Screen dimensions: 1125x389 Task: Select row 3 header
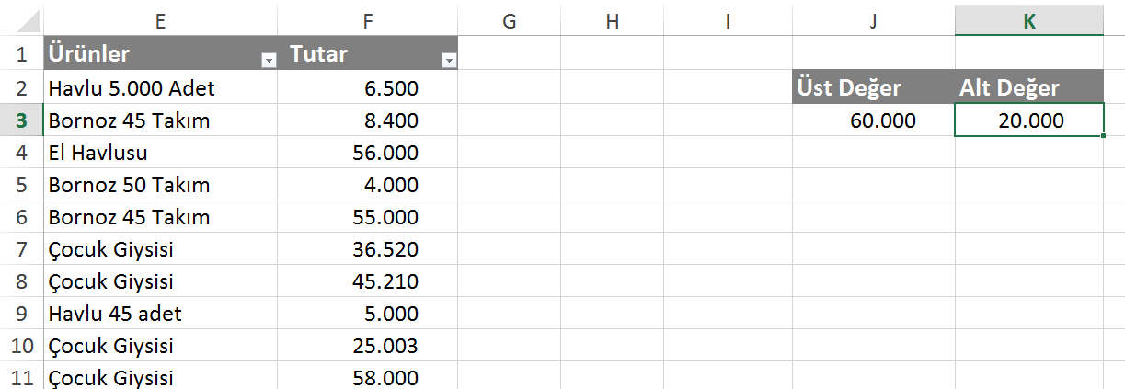(21, 120)
